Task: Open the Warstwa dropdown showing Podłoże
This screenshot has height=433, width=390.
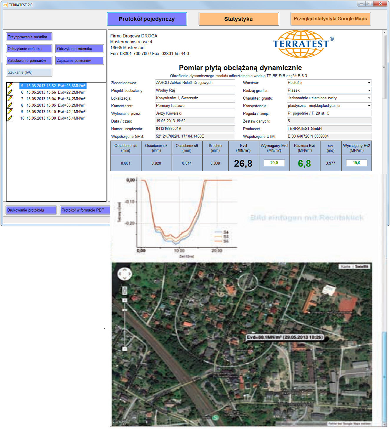Action: point(369,83)
